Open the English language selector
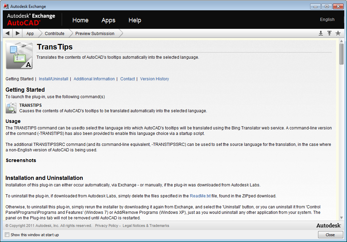 tap(327, 20)
